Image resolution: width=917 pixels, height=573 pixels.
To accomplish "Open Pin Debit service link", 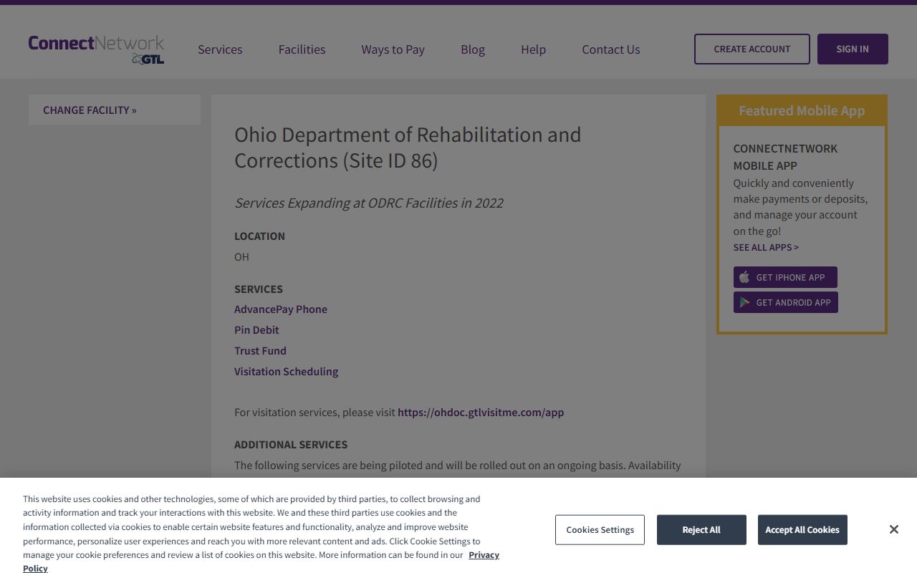I will pos(256,329).
